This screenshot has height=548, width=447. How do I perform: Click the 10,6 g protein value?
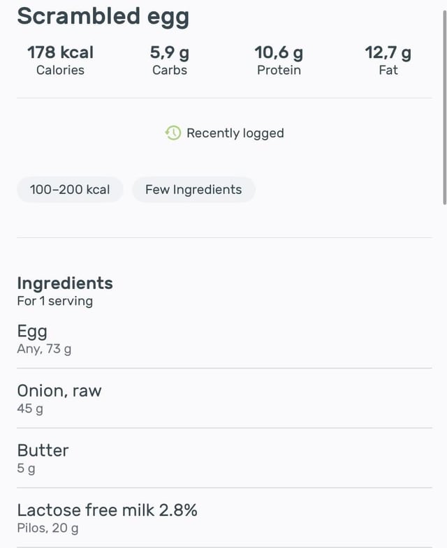click(279, 52)
